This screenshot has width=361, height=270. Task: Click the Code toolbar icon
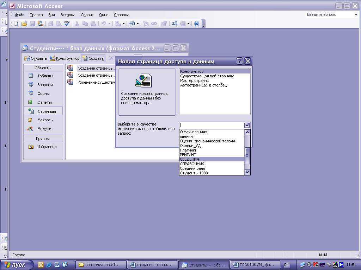(x=146, y=24)
